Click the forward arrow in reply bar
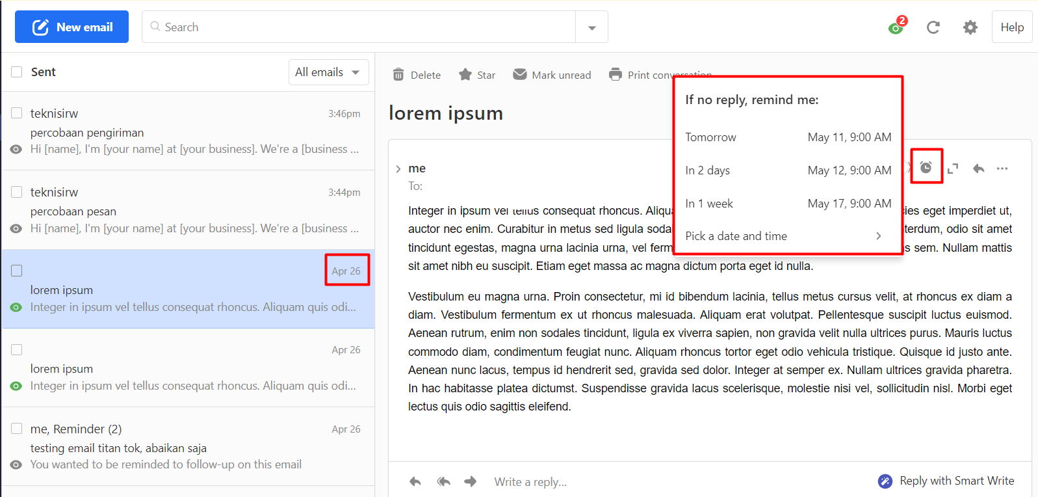This screenshot has width=1038, height=497. (x=471, y=481)
